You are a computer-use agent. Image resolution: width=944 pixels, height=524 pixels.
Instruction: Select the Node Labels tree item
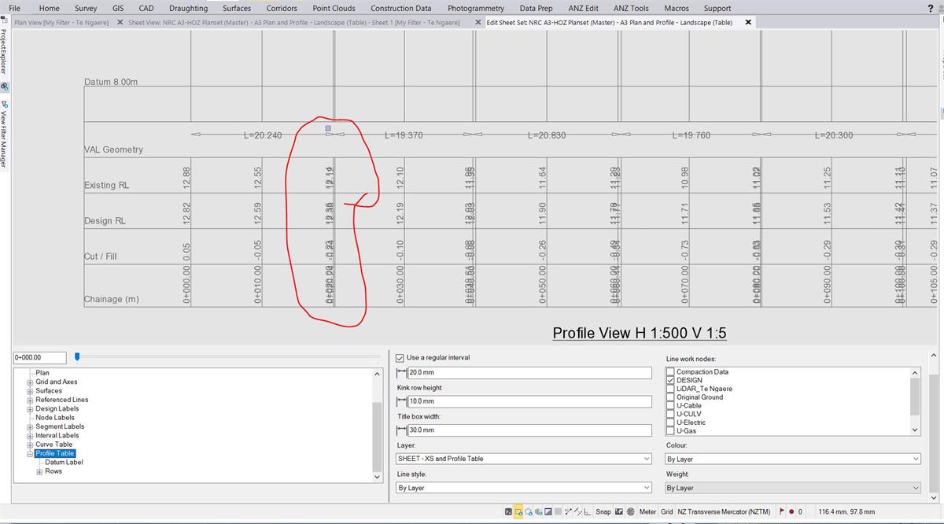click(55, 418)
